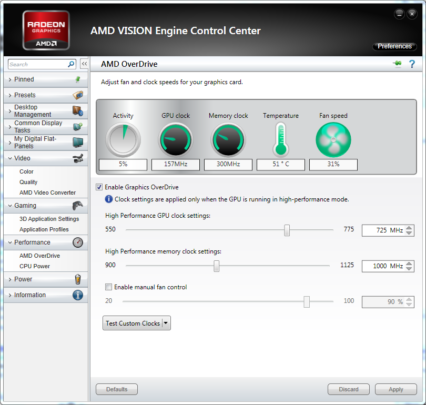
Task: Click the My Digital Flat-Panels monitor icon
Action: click(78, 143)
